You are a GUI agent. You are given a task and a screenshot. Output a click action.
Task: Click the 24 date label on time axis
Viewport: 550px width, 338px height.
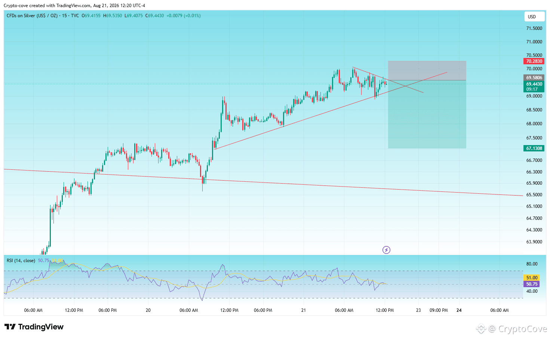459,310
